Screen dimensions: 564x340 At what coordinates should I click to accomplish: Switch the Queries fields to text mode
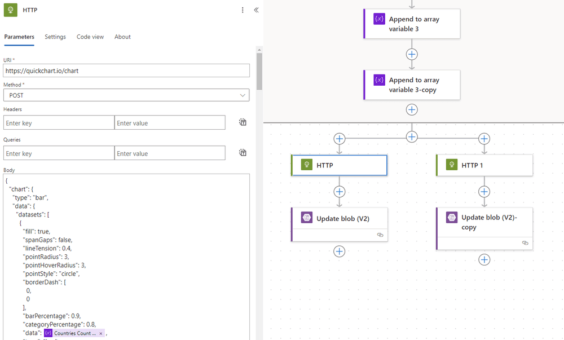coord(243,152)
